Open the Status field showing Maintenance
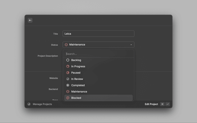Image resolution: width=197 pixels, height=123 pixels. point(98,45)
